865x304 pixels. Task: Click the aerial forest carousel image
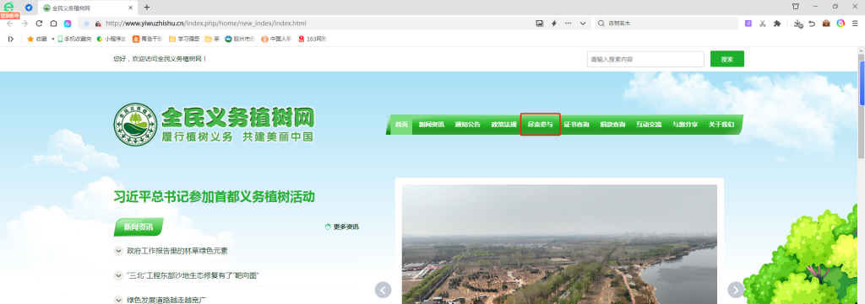(559, 244)
